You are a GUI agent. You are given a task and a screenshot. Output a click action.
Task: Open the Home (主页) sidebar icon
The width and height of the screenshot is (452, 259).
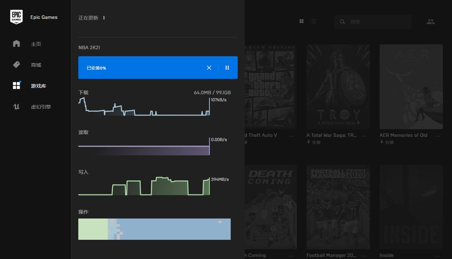pyautogui.click(x=16, y=44)
